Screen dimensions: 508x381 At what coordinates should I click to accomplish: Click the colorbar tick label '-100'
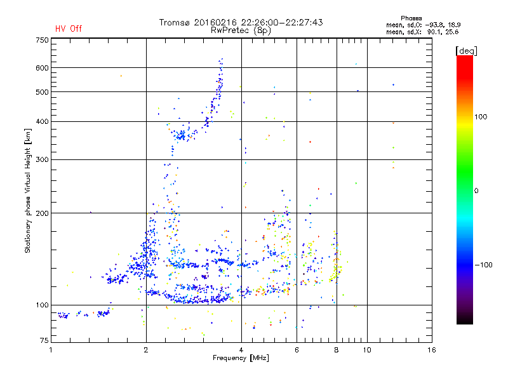483,265
